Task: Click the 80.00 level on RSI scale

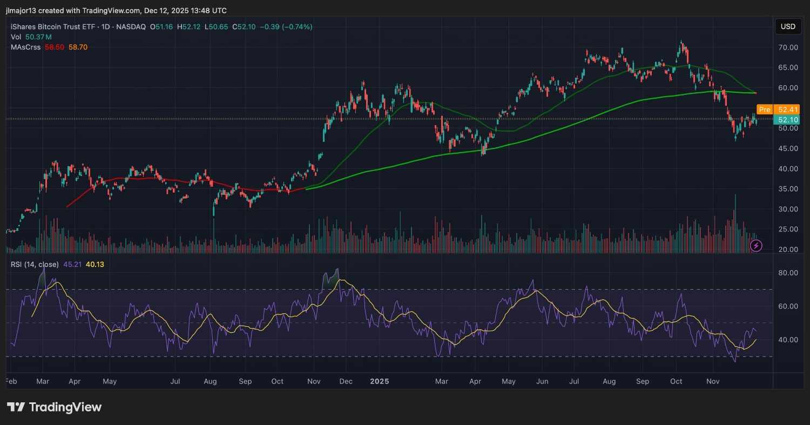Action: pyautogui.click(x=787, y=273)
